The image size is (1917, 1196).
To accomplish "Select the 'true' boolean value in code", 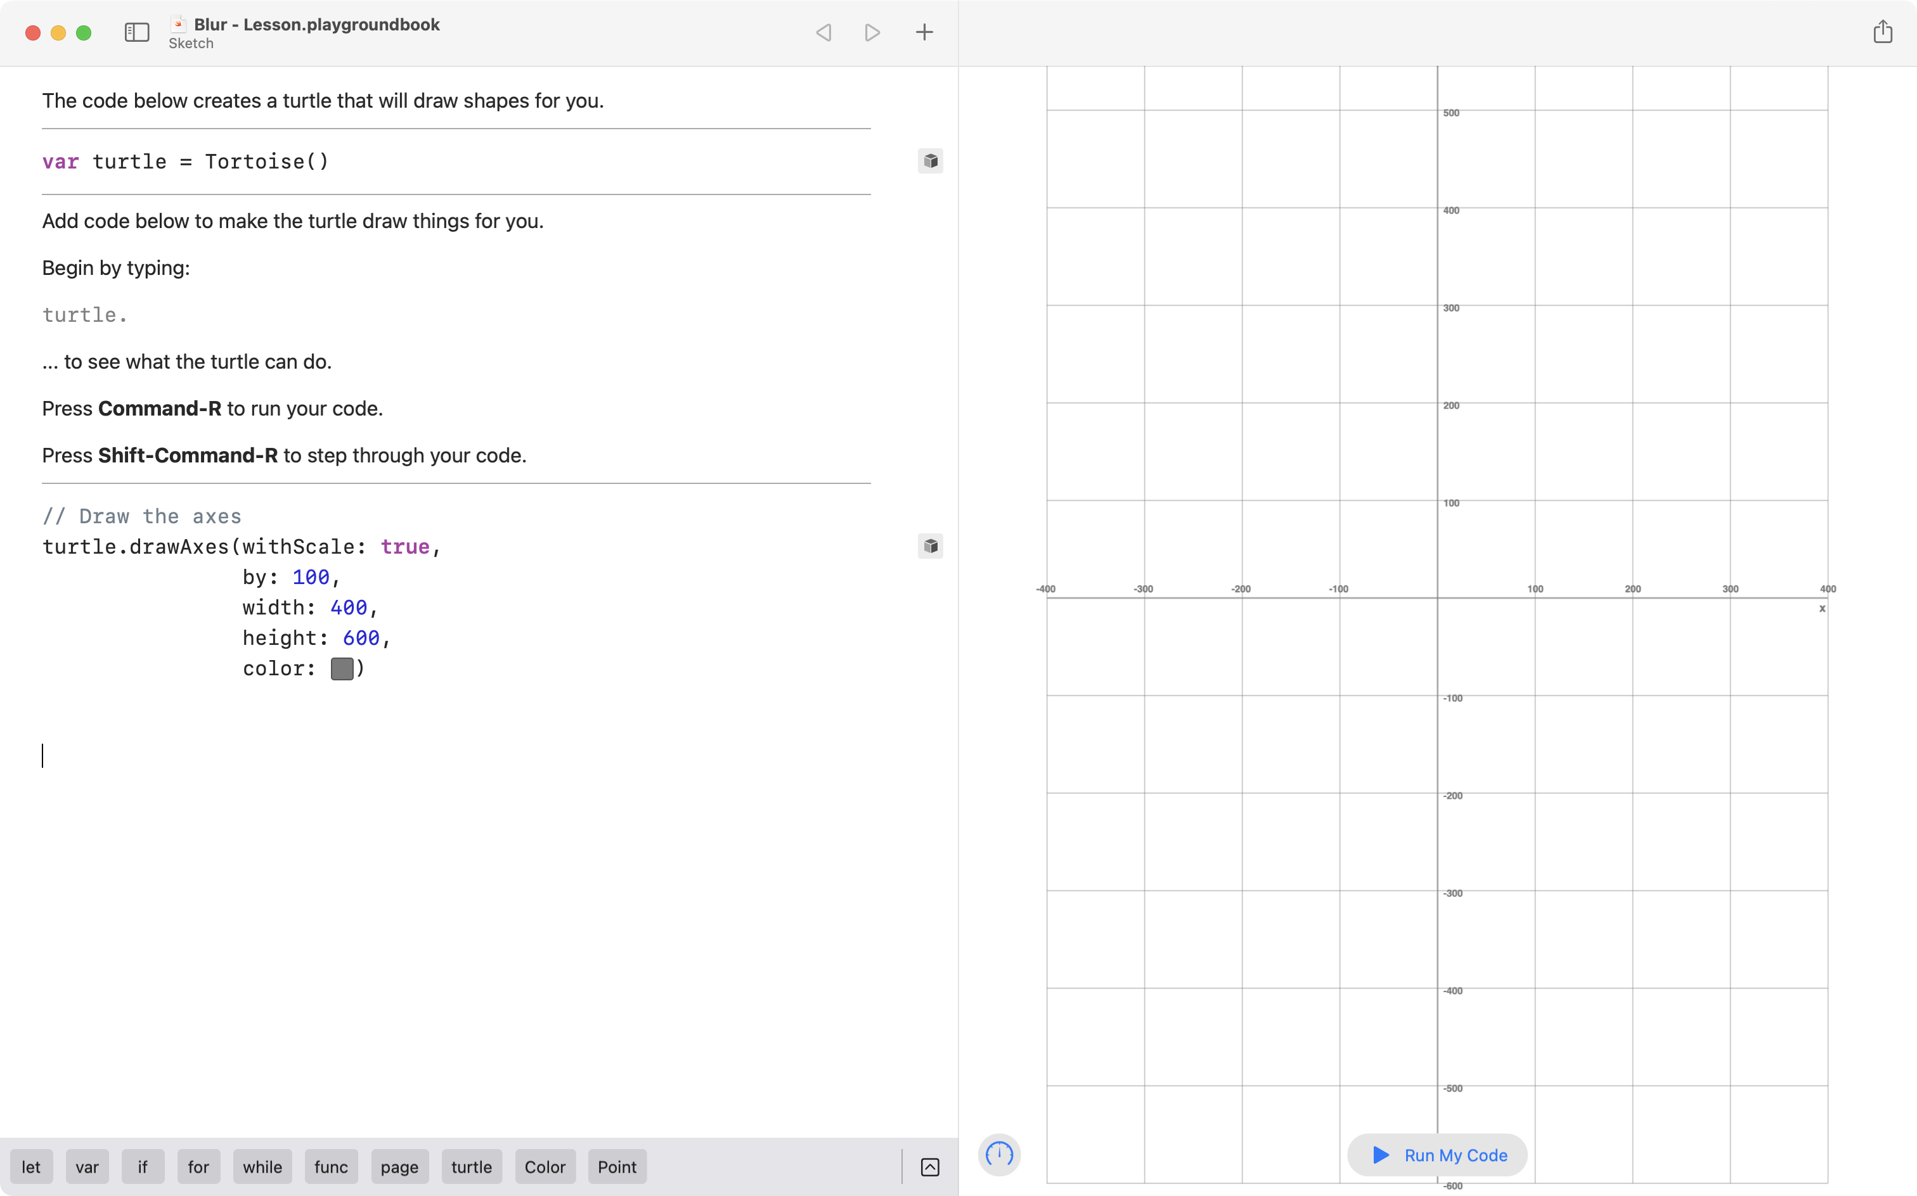I will 404,547.
